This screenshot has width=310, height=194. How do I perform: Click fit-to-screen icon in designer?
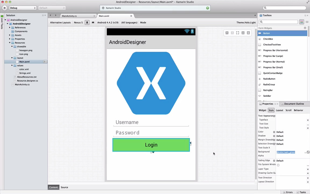(238, 33)
